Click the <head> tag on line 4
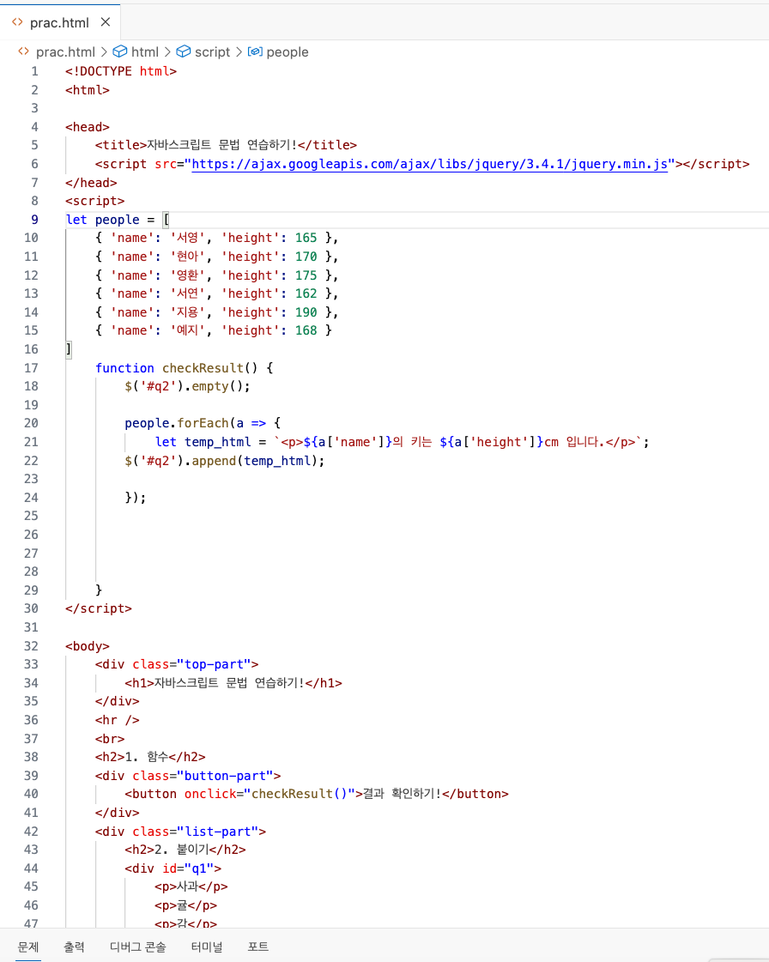 (x=88, y=127)
